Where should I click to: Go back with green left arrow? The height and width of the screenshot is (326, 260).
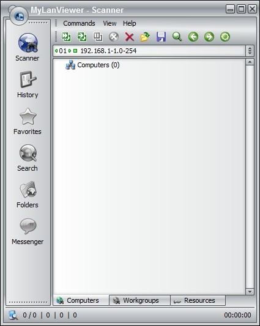pos(193,37)
